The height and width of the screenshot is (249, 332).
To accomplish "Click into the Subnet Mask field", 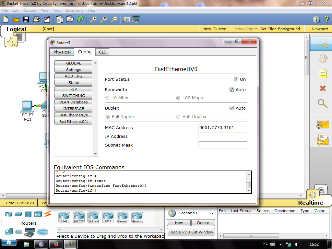I will (x=222, y=145).
